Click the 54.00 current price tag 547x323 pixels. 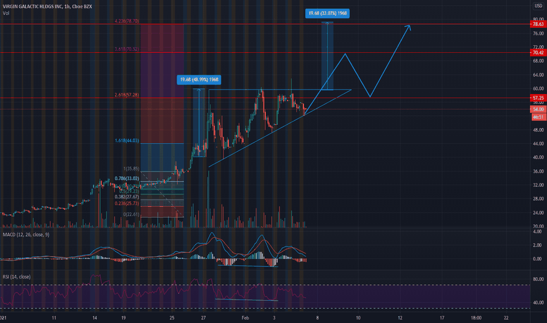point(538,110)
